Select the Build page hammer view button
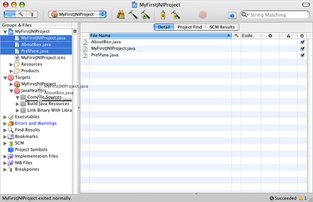Image resolution: width=313 pixels, height=202 pixels. coord(21,14)
